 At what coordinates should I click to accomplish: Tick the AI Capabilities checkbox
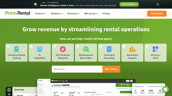(x=31, y=46)
